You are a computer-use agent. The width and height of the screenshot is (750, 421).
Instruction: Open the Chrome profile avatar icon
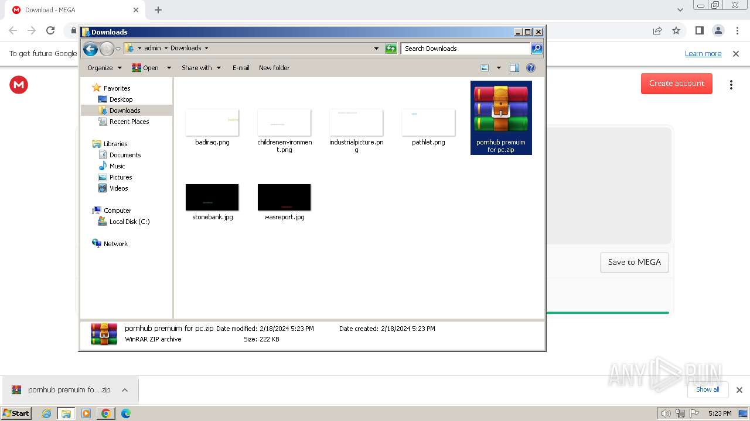[718, 30]
